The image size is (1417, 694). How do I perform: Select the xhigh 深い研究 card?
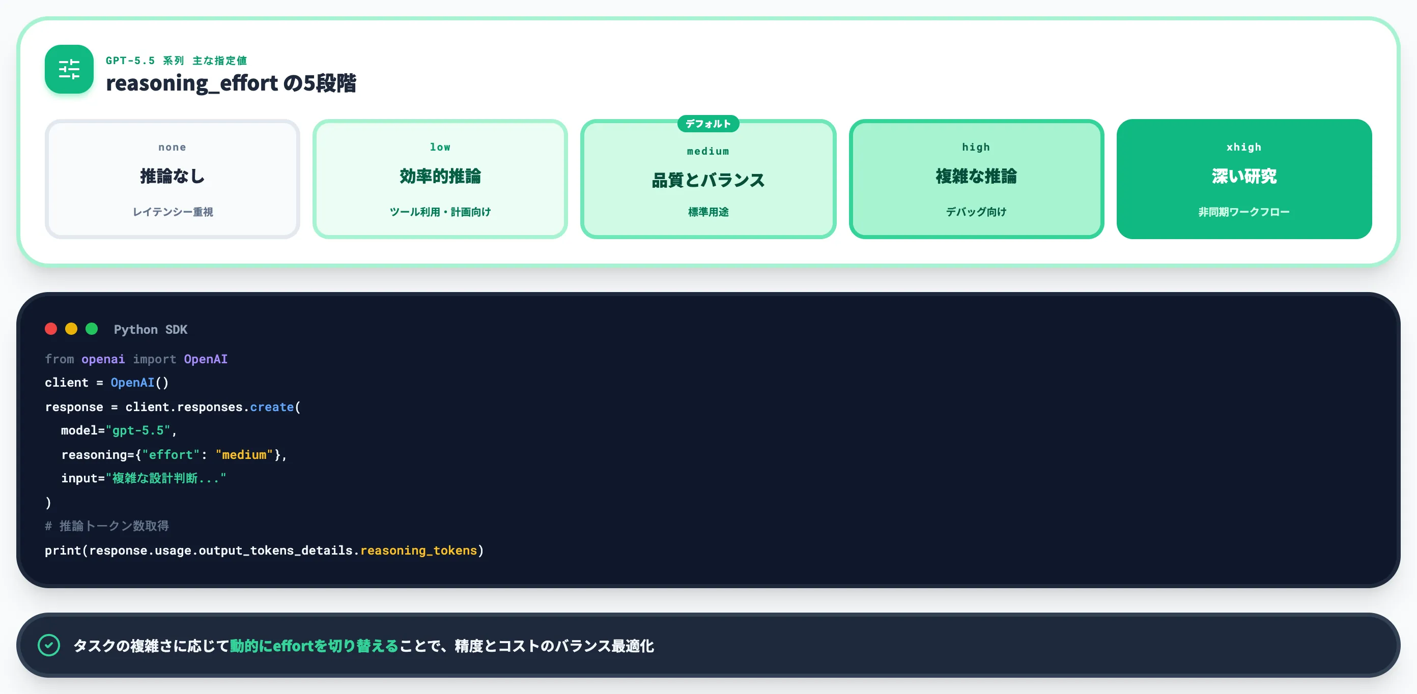pyautogui.click(x=1244, y=179)
